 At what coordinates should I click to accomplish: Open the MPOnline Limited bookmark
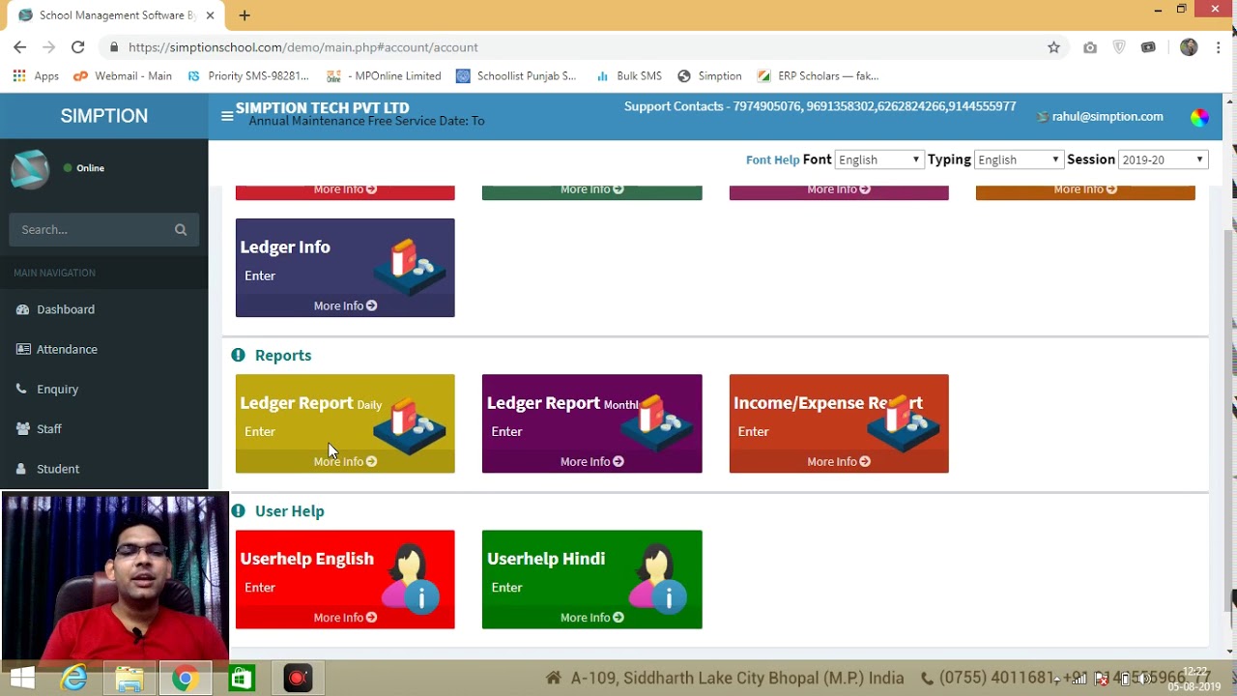[x=384, y=76]
